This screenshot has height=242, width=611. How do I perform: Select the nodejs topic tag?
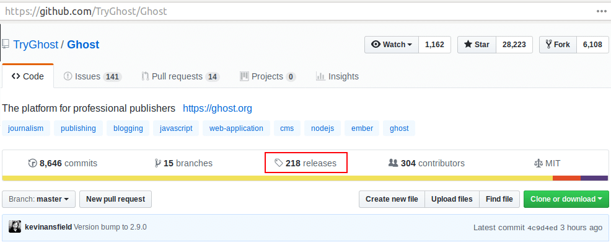323,128
